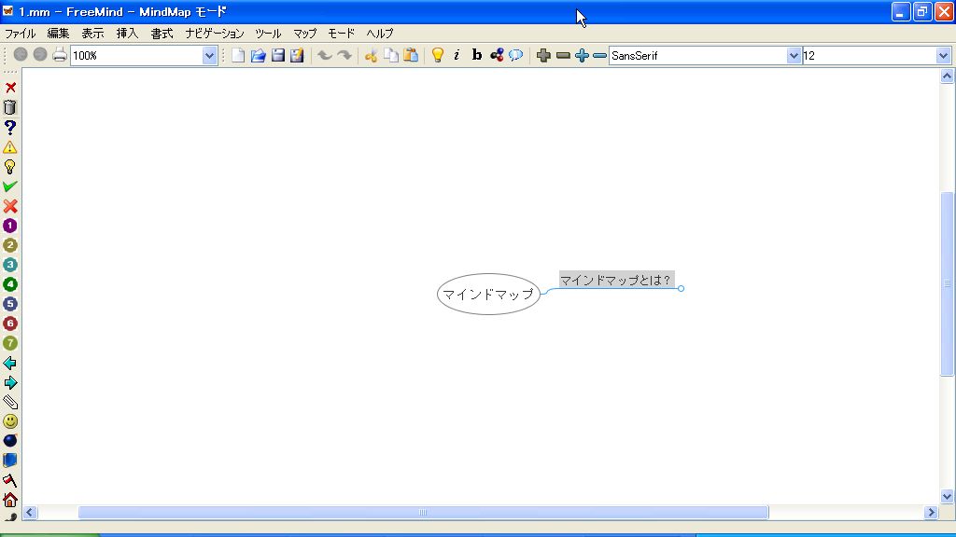The image size is (956, 537).
Task: Open the SansSerif font dropdown
Action: pyautogui.click(x=794, y=55)
